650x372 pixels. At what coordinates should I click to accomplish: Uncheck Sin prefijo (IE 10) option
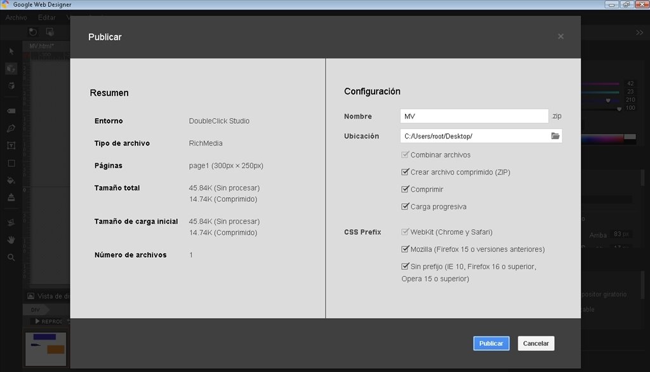(x=405, y=266)
